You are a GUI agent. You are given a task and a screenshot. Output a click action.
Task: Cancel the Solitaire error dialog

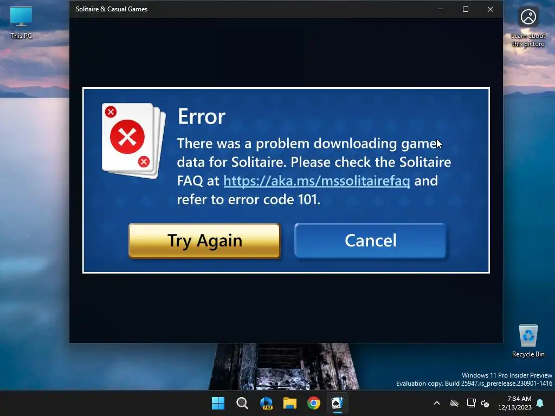[370, 240]
